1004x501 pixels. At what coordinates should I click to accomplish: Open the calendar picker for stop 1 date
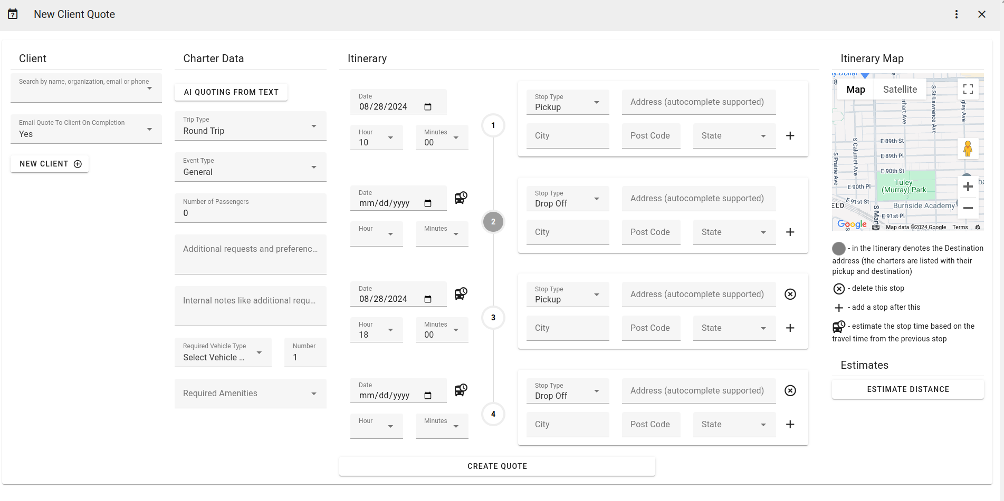click(428, 107)
